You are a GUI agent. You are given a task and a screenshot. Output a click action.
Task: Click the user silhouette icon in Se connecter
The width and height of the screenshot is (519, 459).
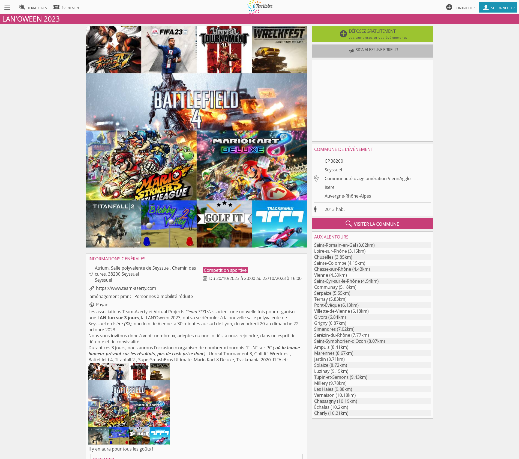pyautogui.click(x=486, y=7)
